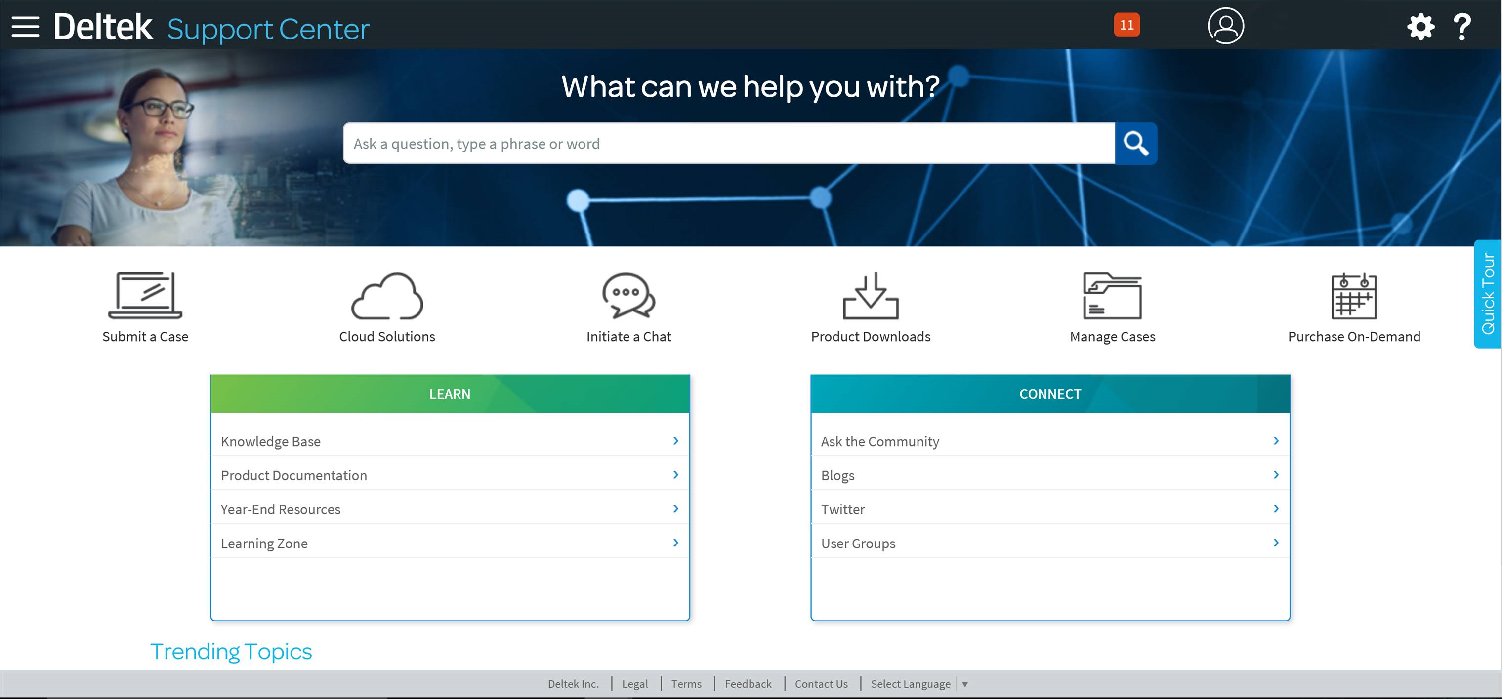Open the notifications badge showing 11
Image resolution: width=1502 pixels, height=699 pixels.
(1126, 25)
